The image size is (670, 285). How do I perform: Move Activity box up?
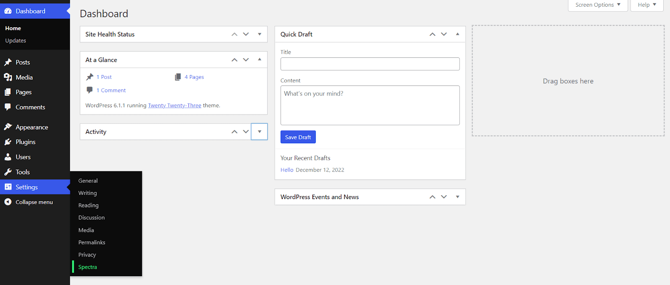click(x=234, y=132)
